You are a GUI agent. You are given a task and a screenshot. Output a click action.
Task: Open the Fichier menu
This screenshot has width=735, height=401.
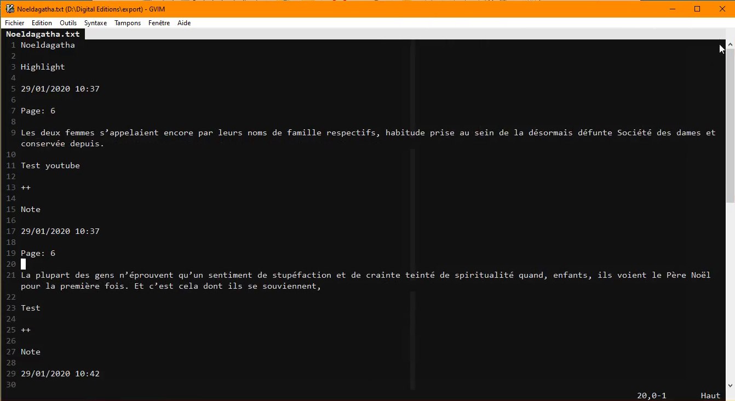point(15,23)
